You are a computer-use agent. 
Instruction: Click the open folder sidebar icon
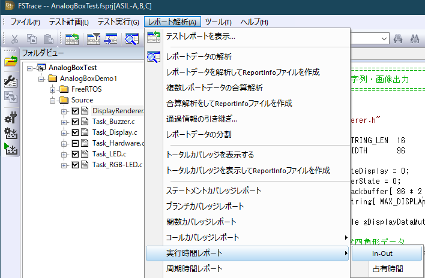11,61
